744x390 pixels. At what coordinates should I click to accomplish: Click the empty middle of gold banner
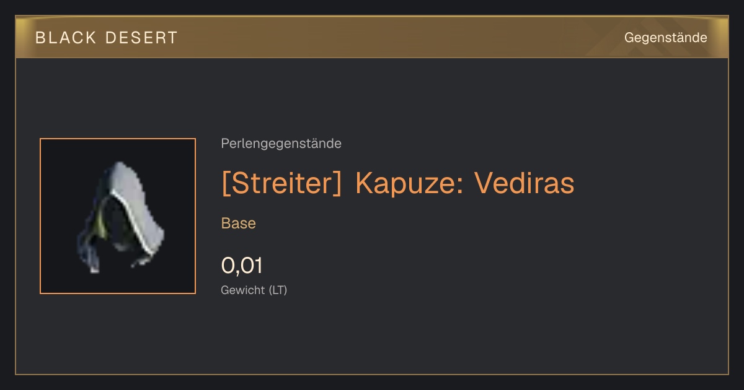coord(397,38)
